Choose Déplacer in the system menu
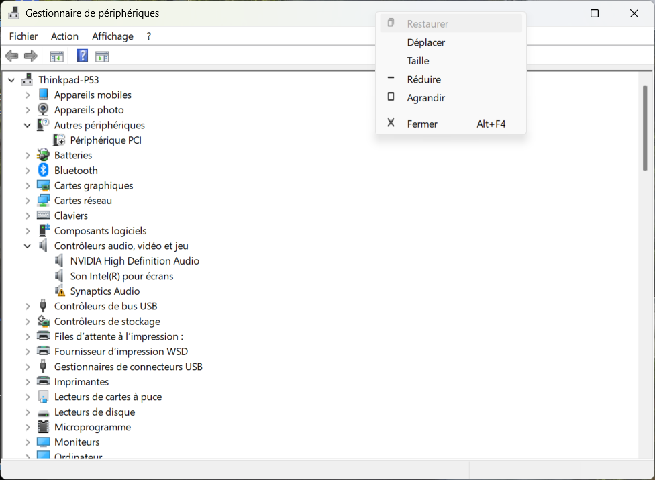Image resolution: width=655 pixels, height=480 pixels. pyautogui.click(x=451, y=42)
